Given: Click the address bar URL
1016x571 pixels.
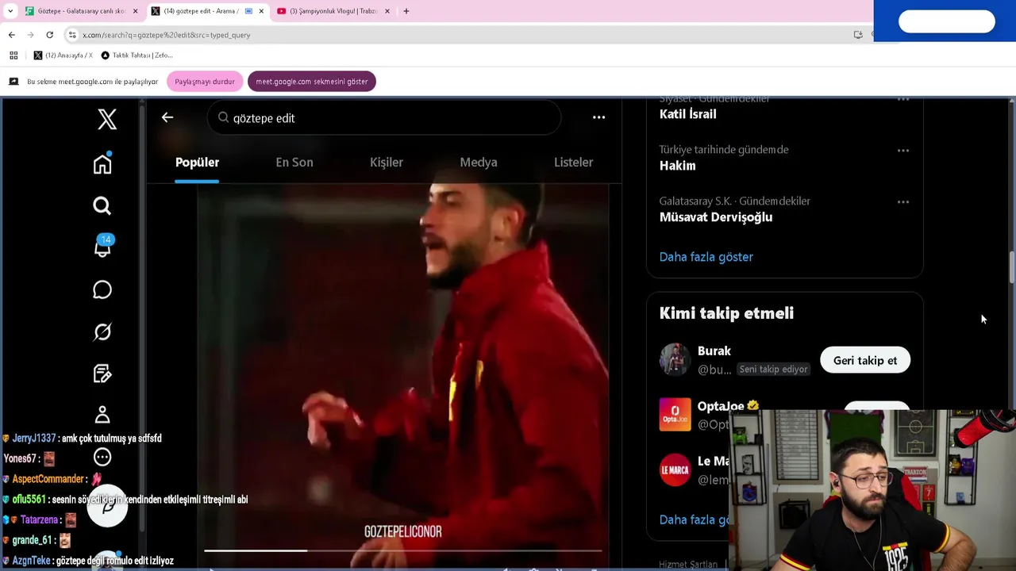Looking at the screenshot, I should tap(167, 35).
